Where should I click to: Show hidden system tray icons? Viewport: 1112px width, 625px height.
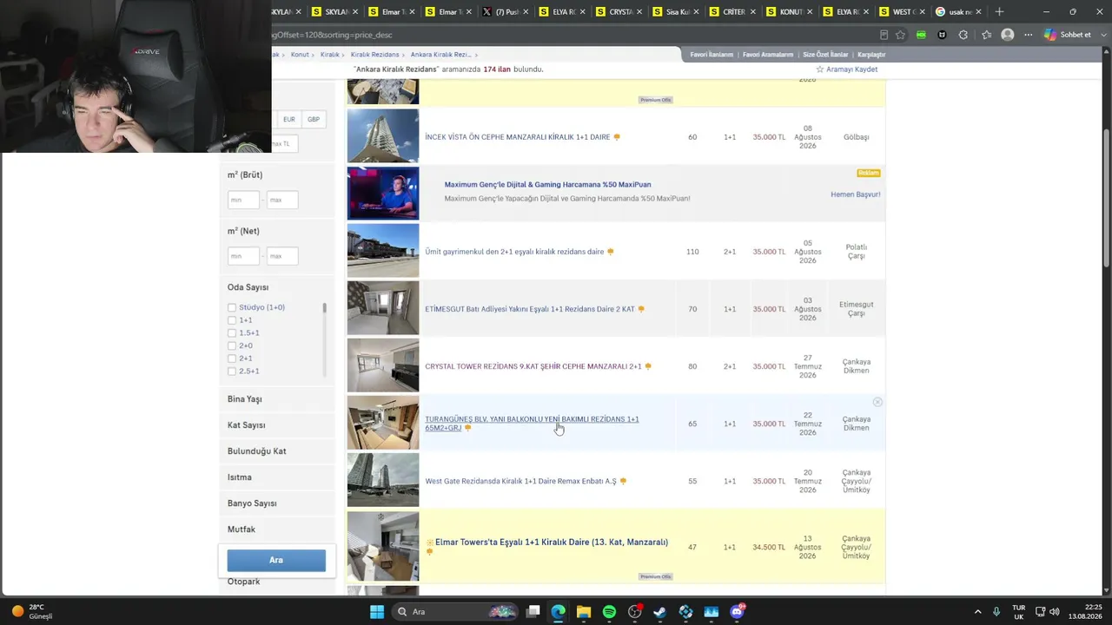[977, 612]
